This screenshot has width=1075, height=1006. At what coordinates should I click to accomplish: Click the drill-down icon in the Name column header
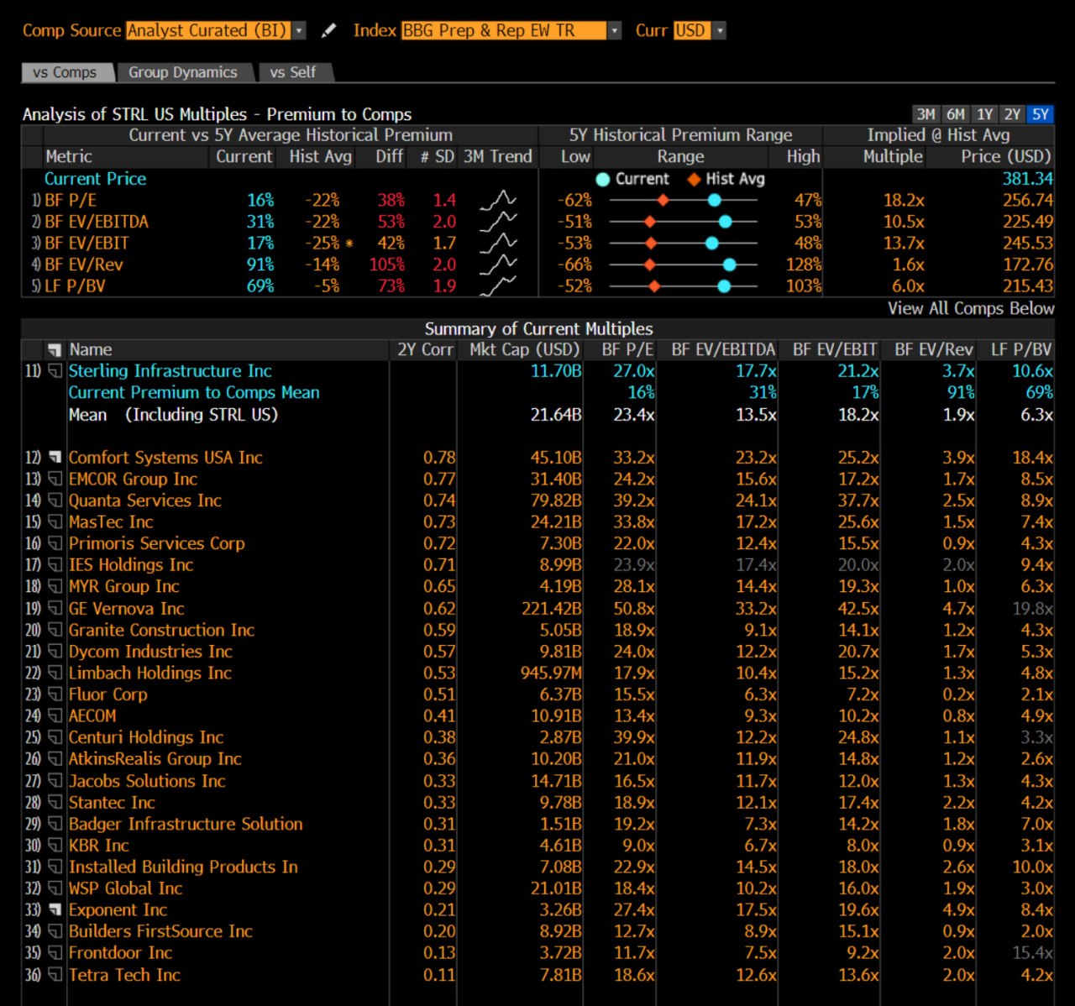(x=54, y=349)
